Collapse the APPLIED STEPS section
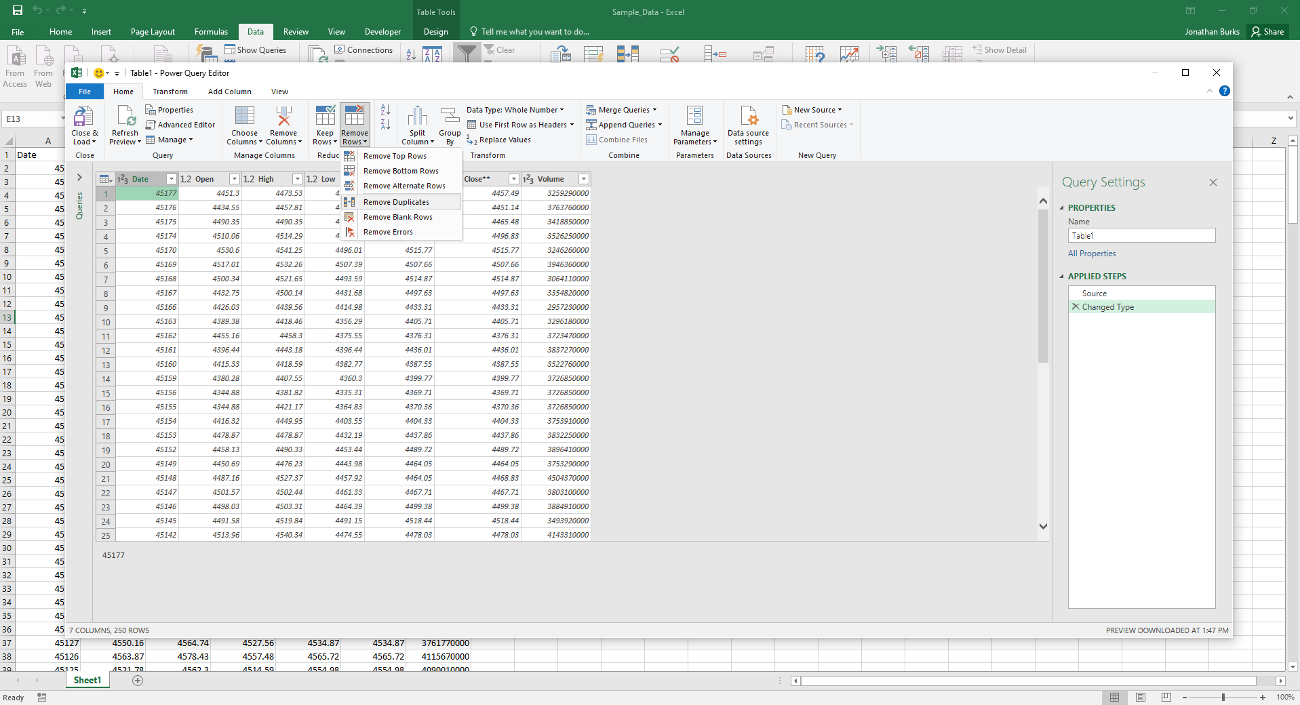Image resolution: width=1300 pixels, height=705 pixels. click(1062, 277)
